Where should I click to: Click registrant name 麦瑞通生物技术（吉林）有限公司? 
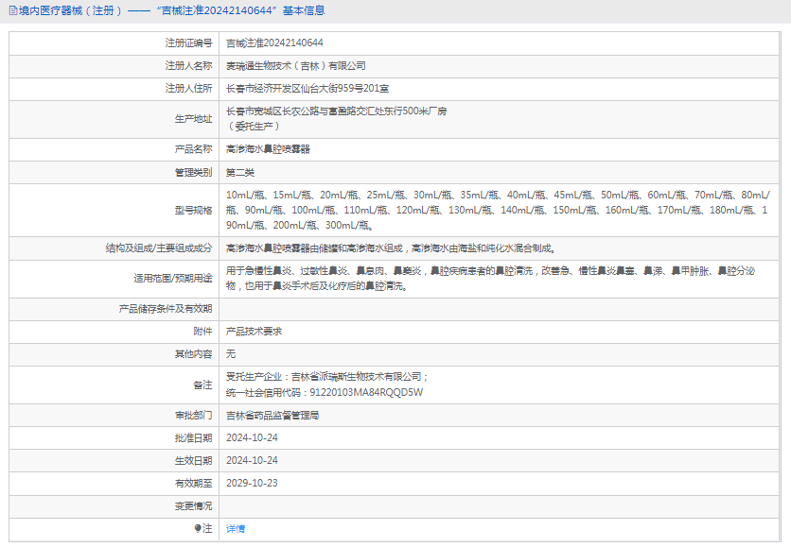pyautogui.click(x=295, y=66)
